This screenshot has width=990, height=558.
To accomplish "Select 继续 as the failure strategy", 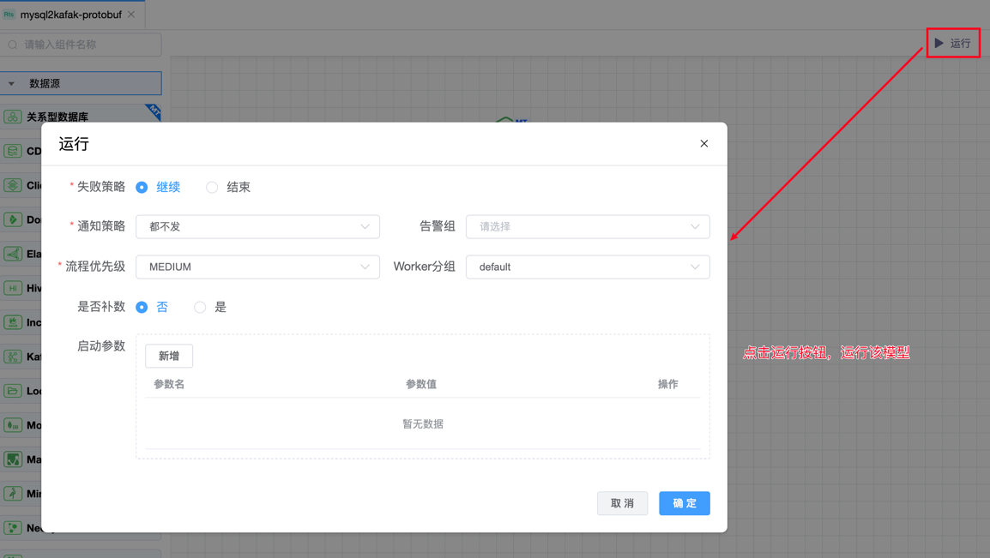I will click(x=142, y=187).
